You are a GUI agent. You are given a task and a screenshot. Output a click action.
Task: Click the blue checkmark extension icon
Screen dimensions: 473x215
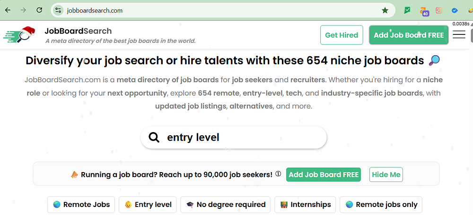click(455, 10)
